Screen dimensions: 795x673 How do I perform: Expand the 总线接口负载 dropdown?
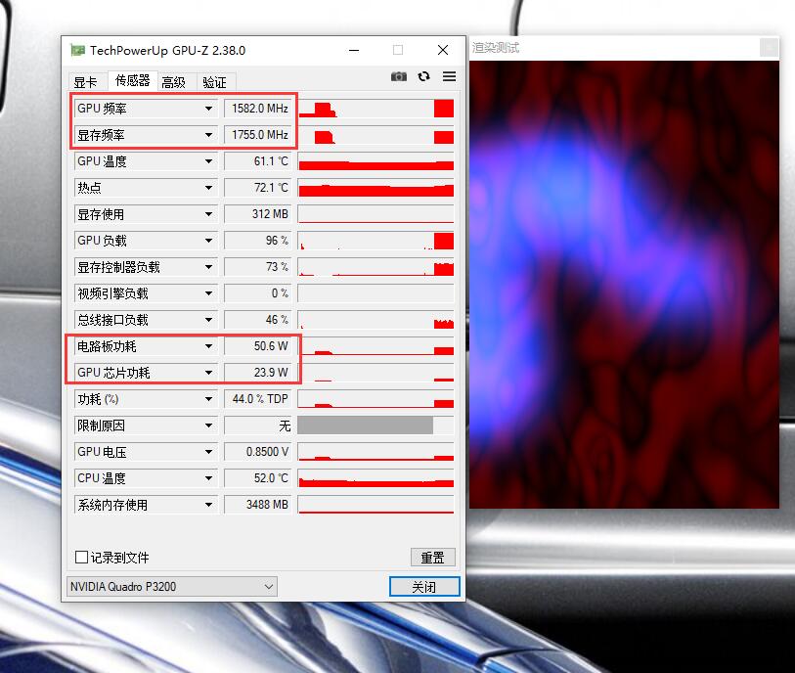pos(208,320)
